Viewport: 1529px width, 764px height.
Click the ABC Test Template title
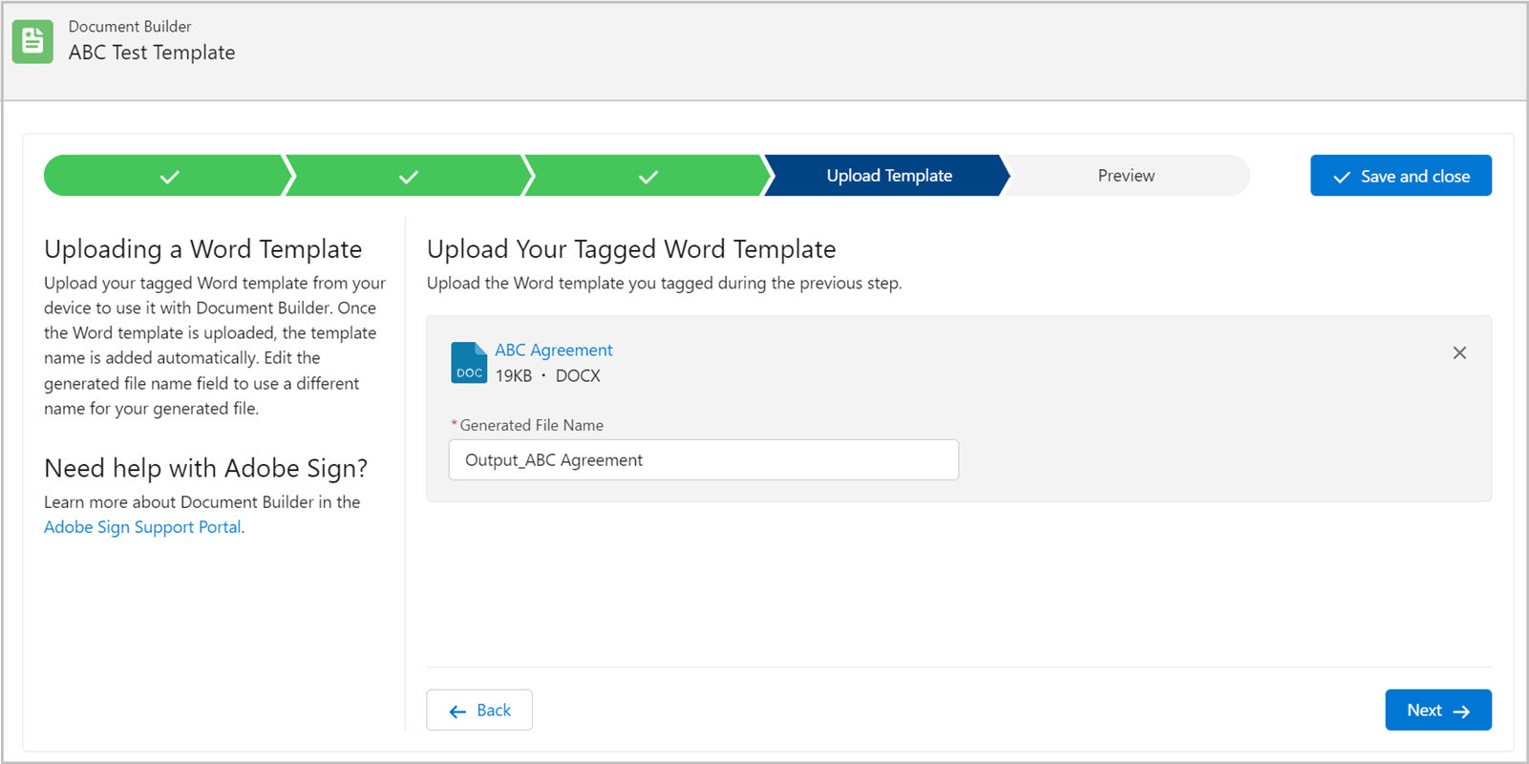coord(152,53)
